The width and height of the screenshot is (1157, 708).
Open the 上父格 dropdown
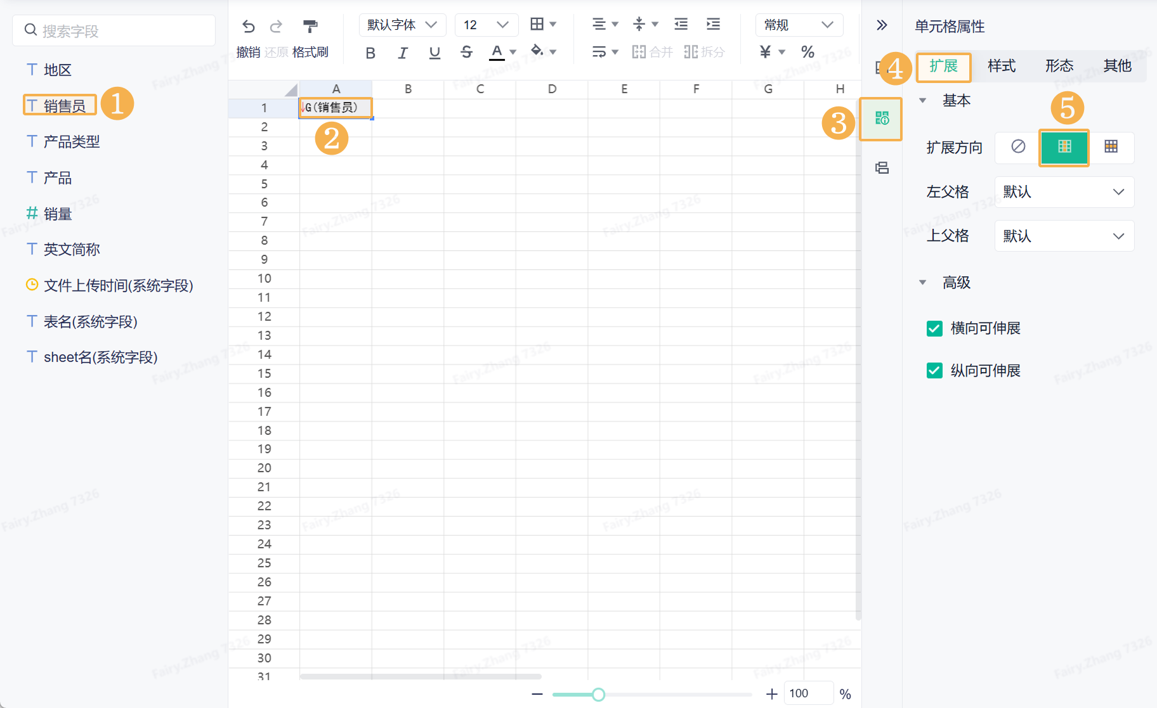1064,236
